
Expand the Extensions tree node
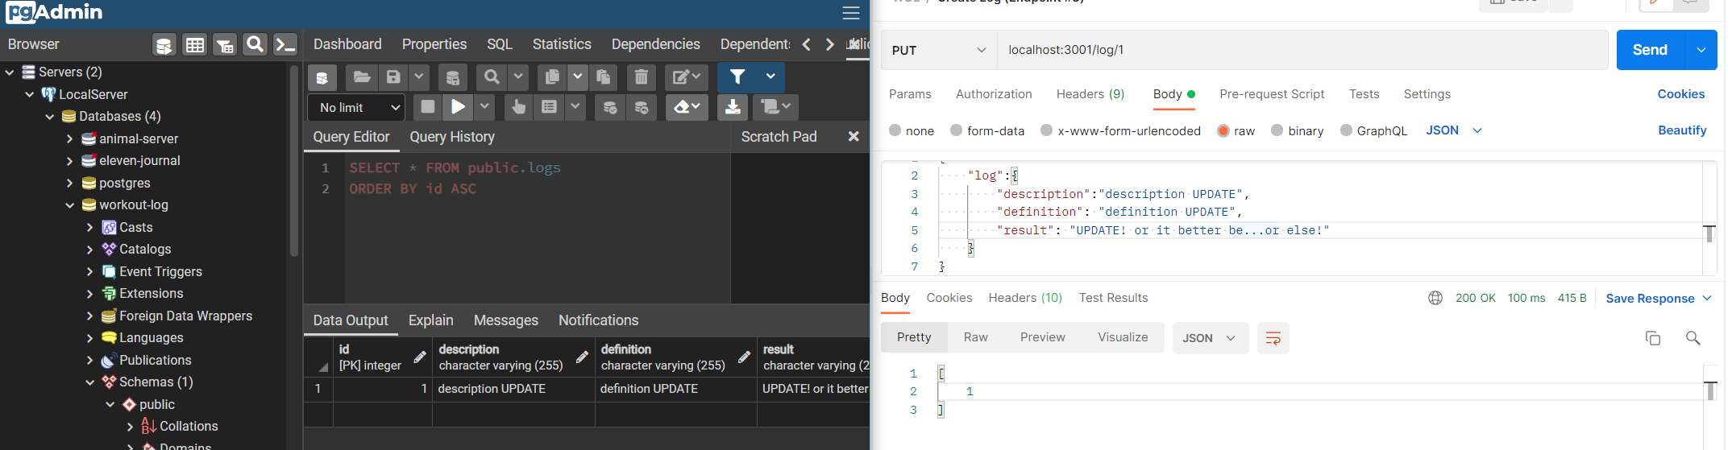pyautogui.click(x=89, y=294)
